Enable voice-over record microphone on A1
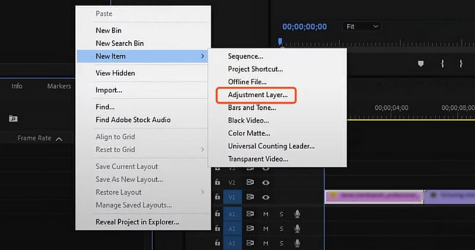 click(x=297, y=214)
